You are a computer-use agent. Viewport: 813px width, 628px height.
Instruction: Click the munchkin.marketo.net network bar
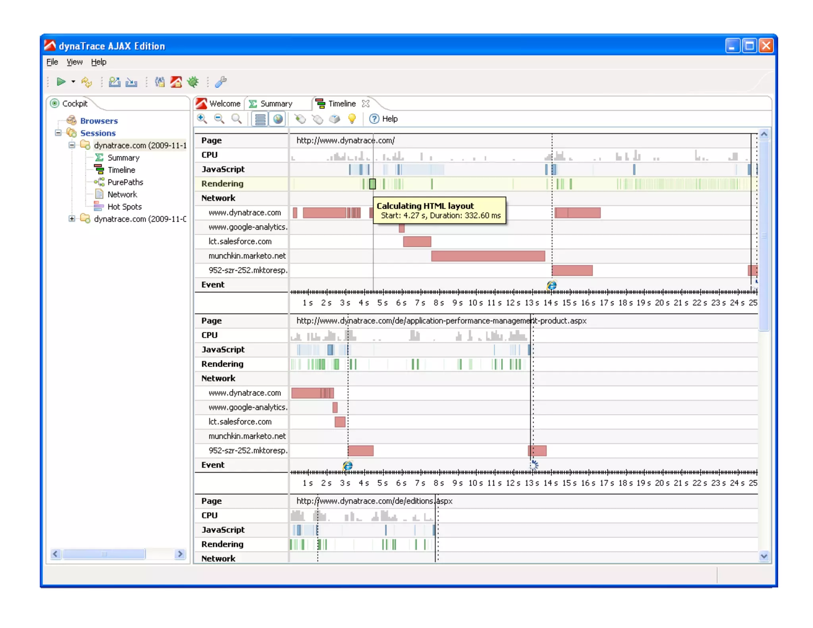coord(488,256)
